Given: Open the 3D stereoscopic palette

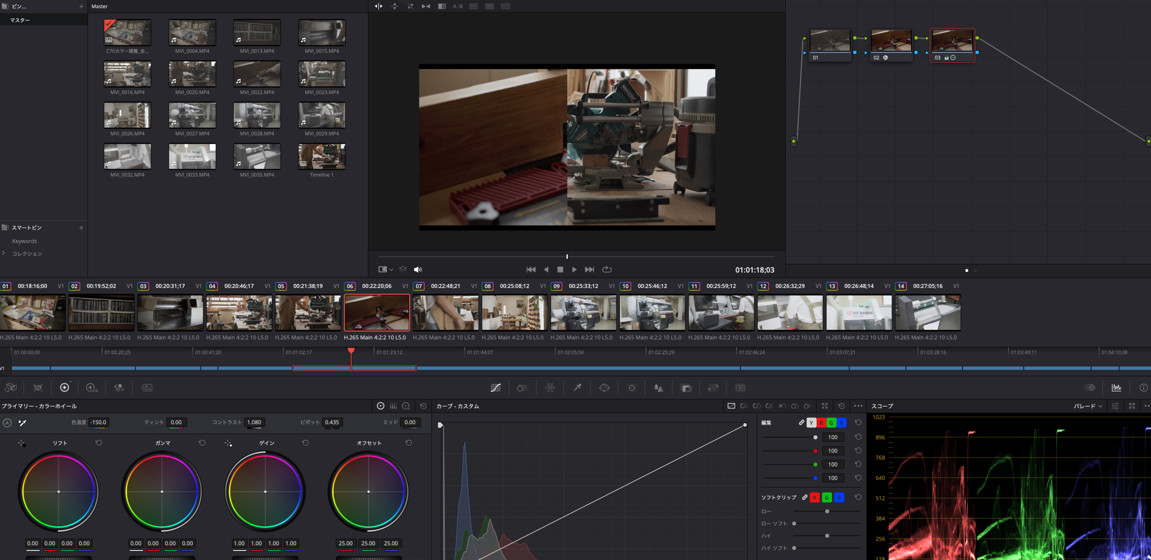Looking at the screenshot, I should 740,388.
